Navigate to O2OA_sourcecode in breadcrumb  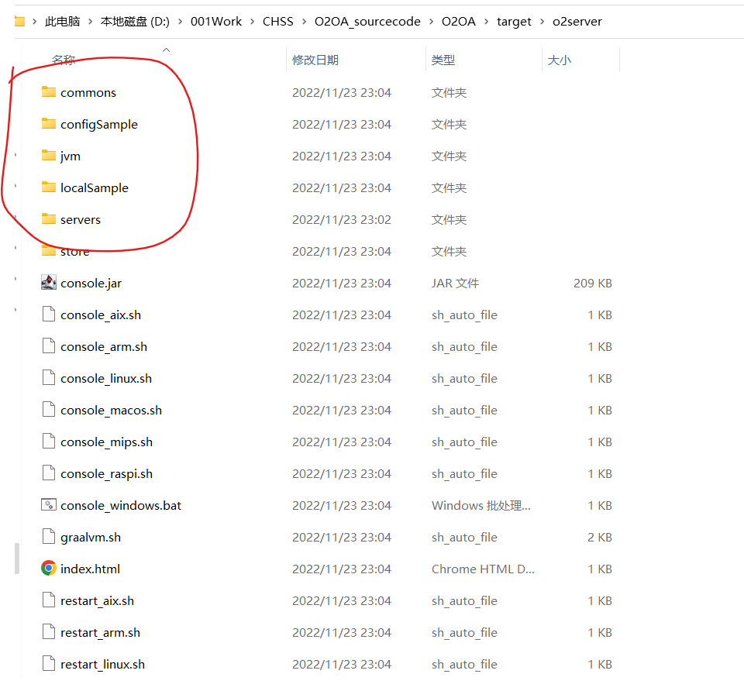click(367, 22)
